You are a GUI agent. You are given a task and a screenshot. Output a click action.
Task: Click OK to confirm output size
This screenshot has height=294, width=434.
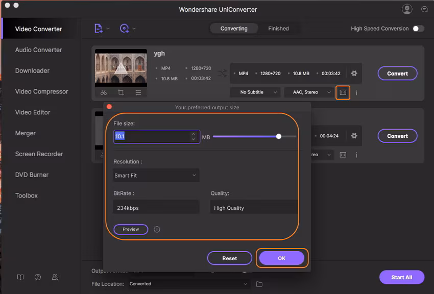click(x=281, y=258)
